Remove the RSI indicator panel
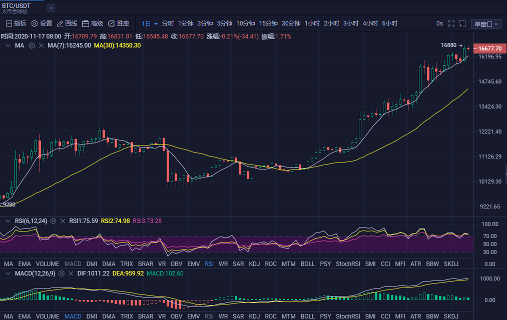This screenshot has width=507, height=320. click(63, 221)
